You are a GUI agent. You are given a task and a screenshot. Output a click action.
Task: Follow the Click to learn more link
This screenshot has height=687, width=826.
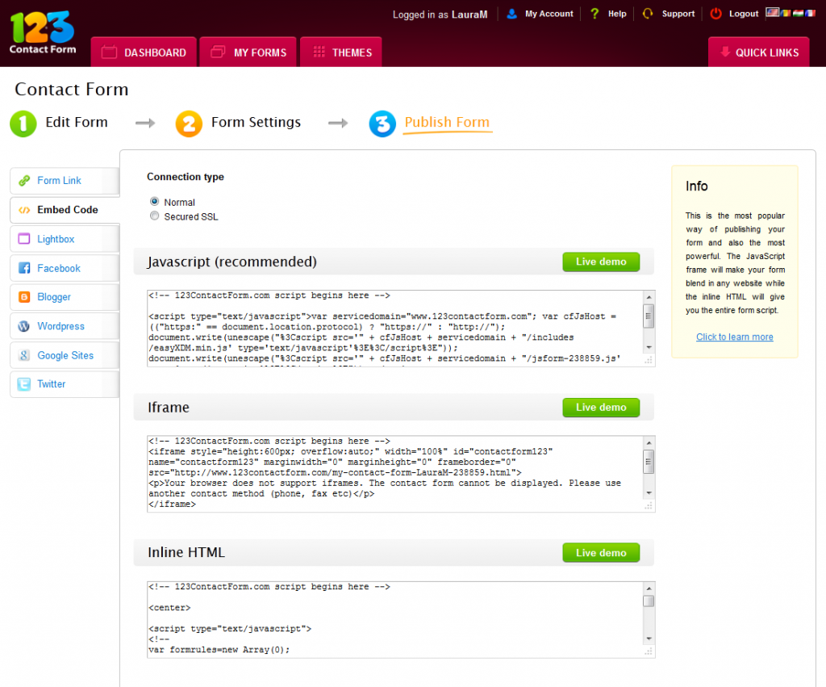click(x=734, y=337)
